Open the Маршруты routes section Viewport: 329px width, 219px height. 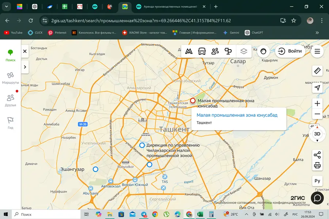point(10,78)
